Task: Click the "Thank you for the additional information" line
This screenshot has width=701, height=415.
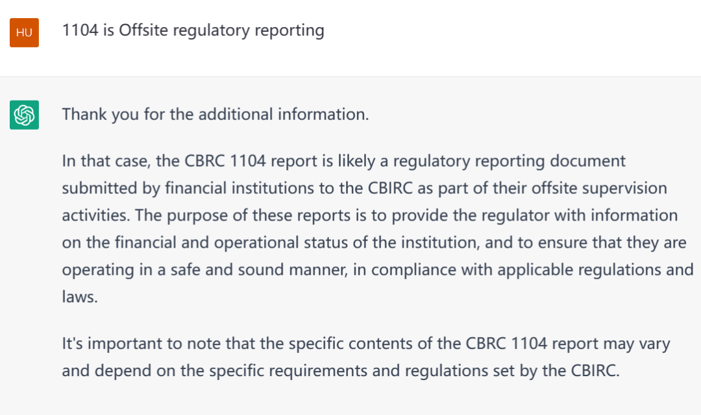Action: coord(215,115)
